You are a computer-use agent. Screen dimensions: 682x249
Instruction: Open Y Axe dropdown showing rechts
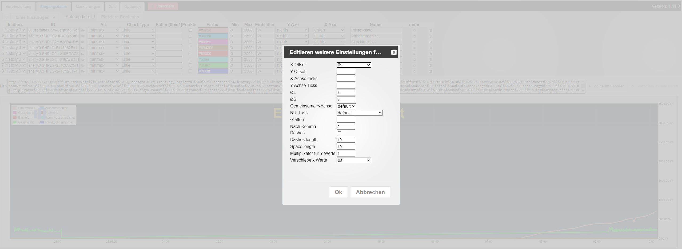point(292,36)
